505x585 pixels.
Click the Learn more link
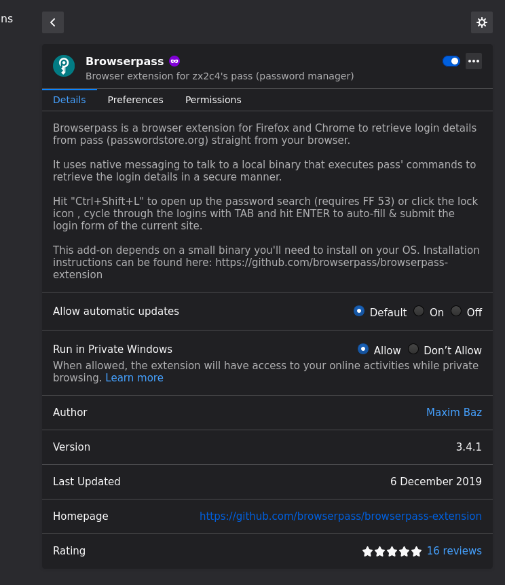(134, 377)
